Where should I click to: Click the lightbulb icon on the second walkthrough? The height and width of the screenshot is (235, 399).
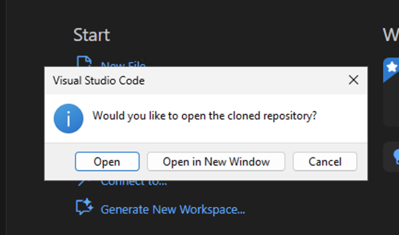(x=396, y=156)
